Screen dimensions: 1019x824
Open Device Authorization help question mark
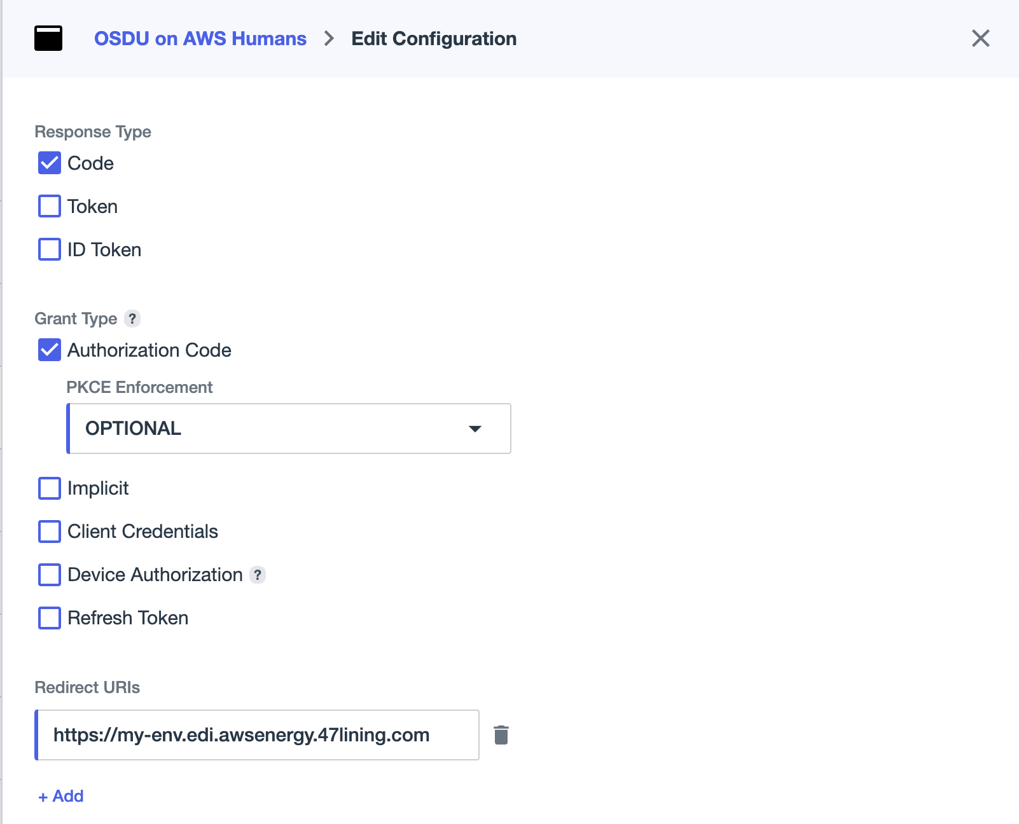click(258, 575)
